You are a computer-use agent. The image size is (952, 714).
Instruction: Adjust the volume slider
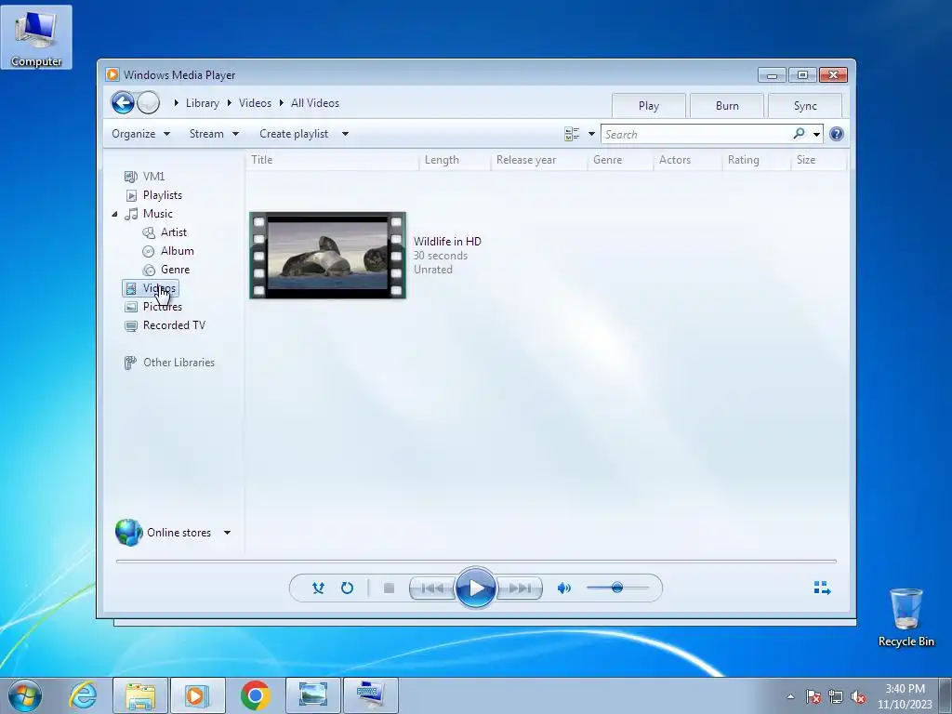(x=617, y=588)
